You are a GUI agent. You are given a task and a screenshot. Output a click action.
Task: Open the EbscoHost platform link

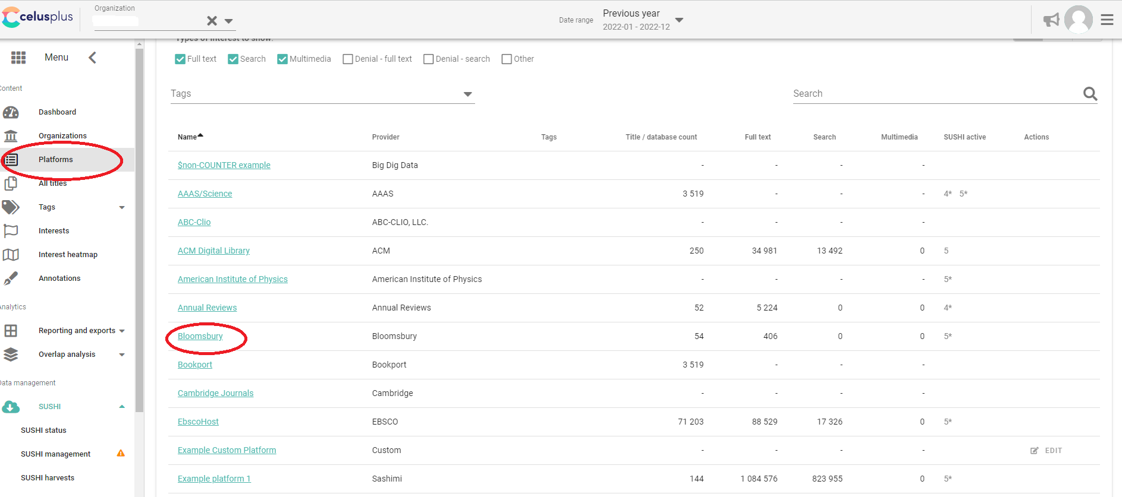point(198,422)
